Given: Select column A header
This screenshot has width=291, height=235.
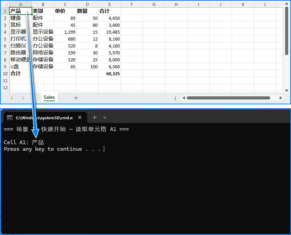Looking at the screenshot, I should (20, 4).
